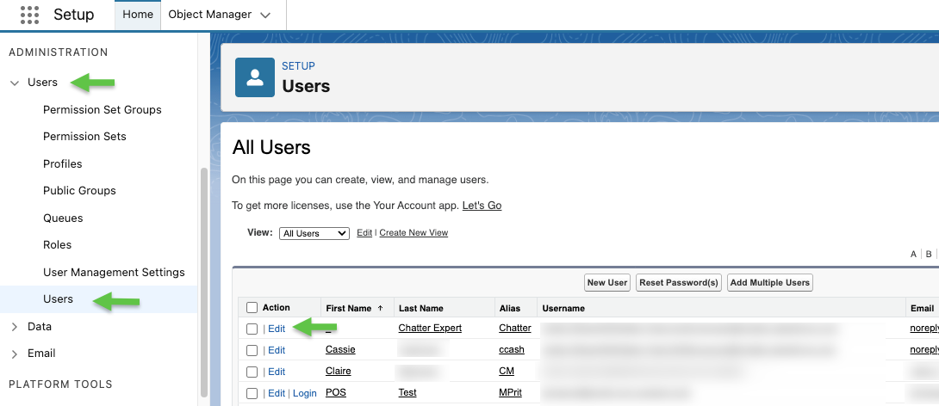The image size is (939, 406).
Task: Open the Test last name link
Action: [x=407, y=393]
